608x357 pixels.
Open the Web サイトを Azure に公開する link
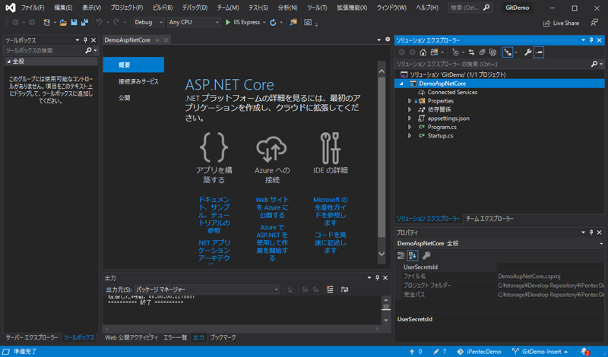[272, 207]
